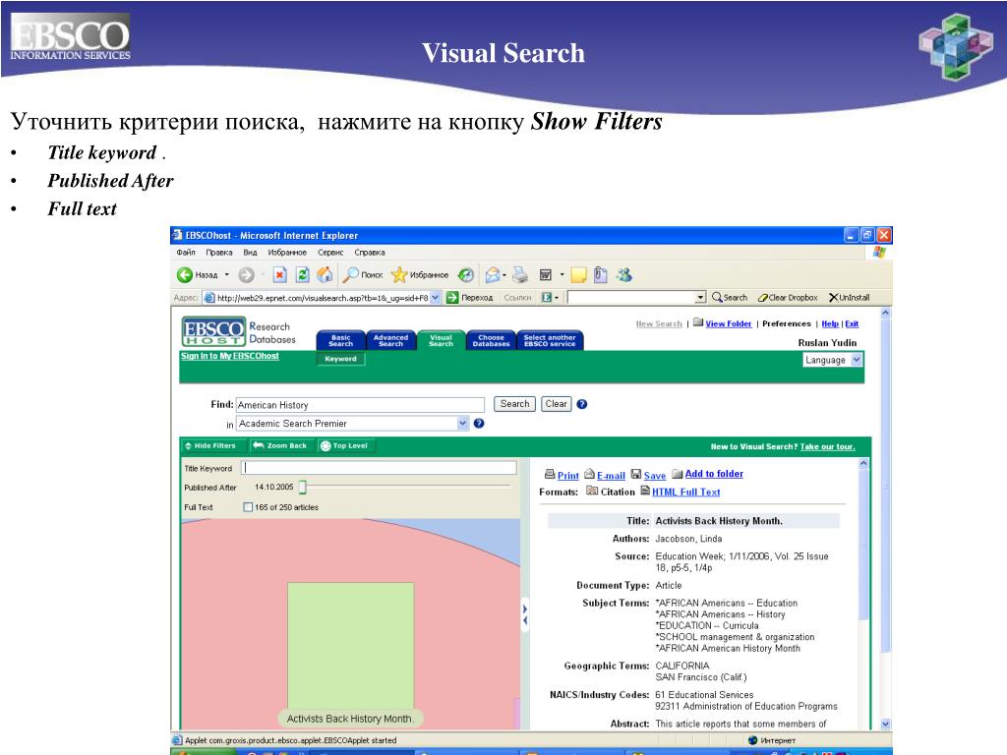The height and width of the screenshot is (755, 1007).
Task: Open the Правка menu
Action: (219, 253)
